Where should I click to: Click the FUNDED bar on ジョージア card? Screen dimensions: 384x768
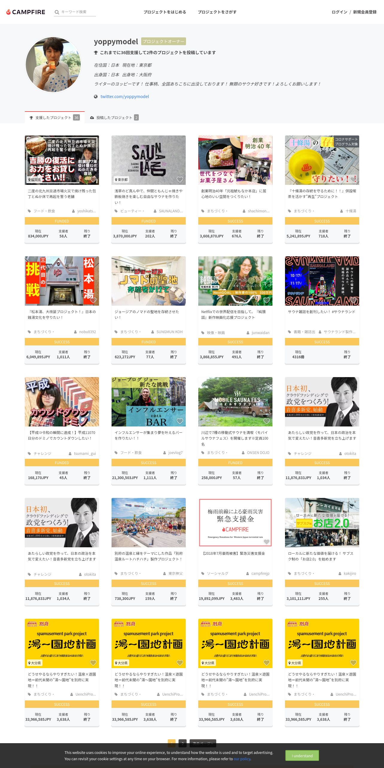(x=149, y=342)
